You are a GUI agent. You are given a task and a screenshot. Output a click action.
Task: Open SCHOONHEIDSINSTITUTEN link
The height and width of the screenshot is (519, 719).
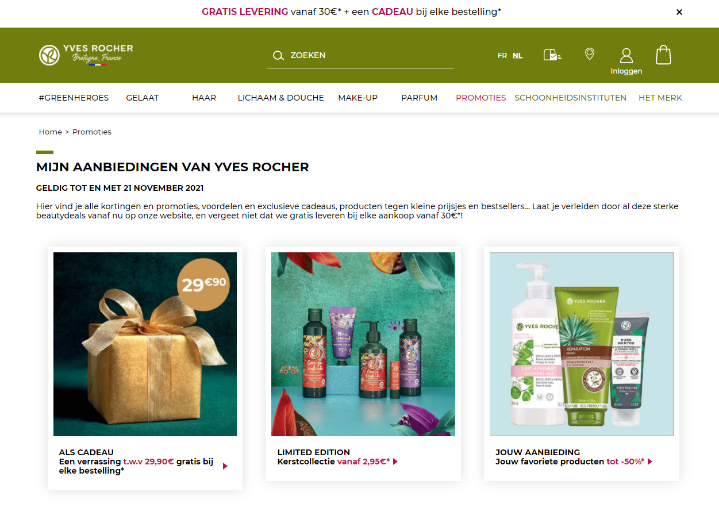tap(571, 98)
